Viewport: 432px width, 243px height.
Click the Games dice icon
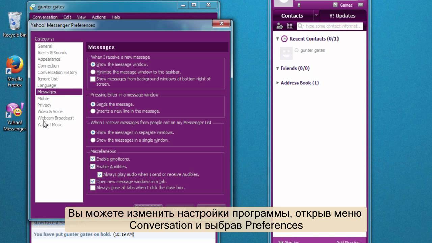tap(335, 5)
